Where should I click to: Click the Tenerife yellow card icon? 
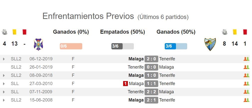(14, 32)
